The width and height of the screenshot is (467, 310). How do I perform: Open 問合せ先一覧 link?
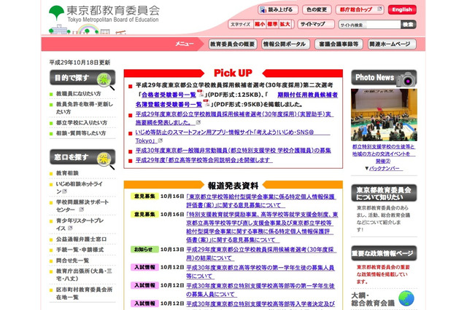coord(73,261)
